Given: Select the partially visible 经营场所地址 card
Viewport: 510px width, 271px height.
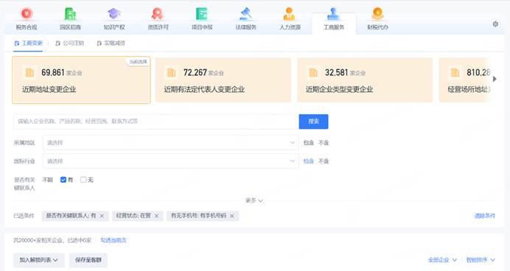Looking at the screenshot, I should [464, 80].
